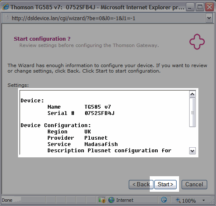Click the Thomson flower logo
This screenshot has width=216, height=206.
click(x=197, y=42)
